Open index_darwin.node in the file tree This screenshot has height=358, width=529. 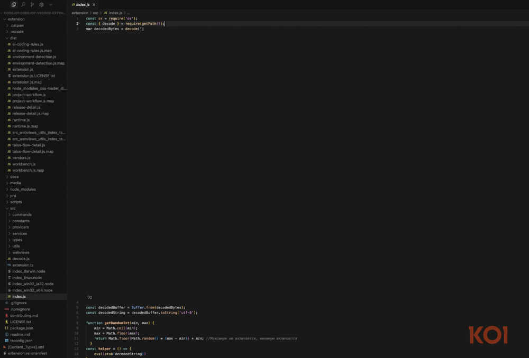point(29,271)
